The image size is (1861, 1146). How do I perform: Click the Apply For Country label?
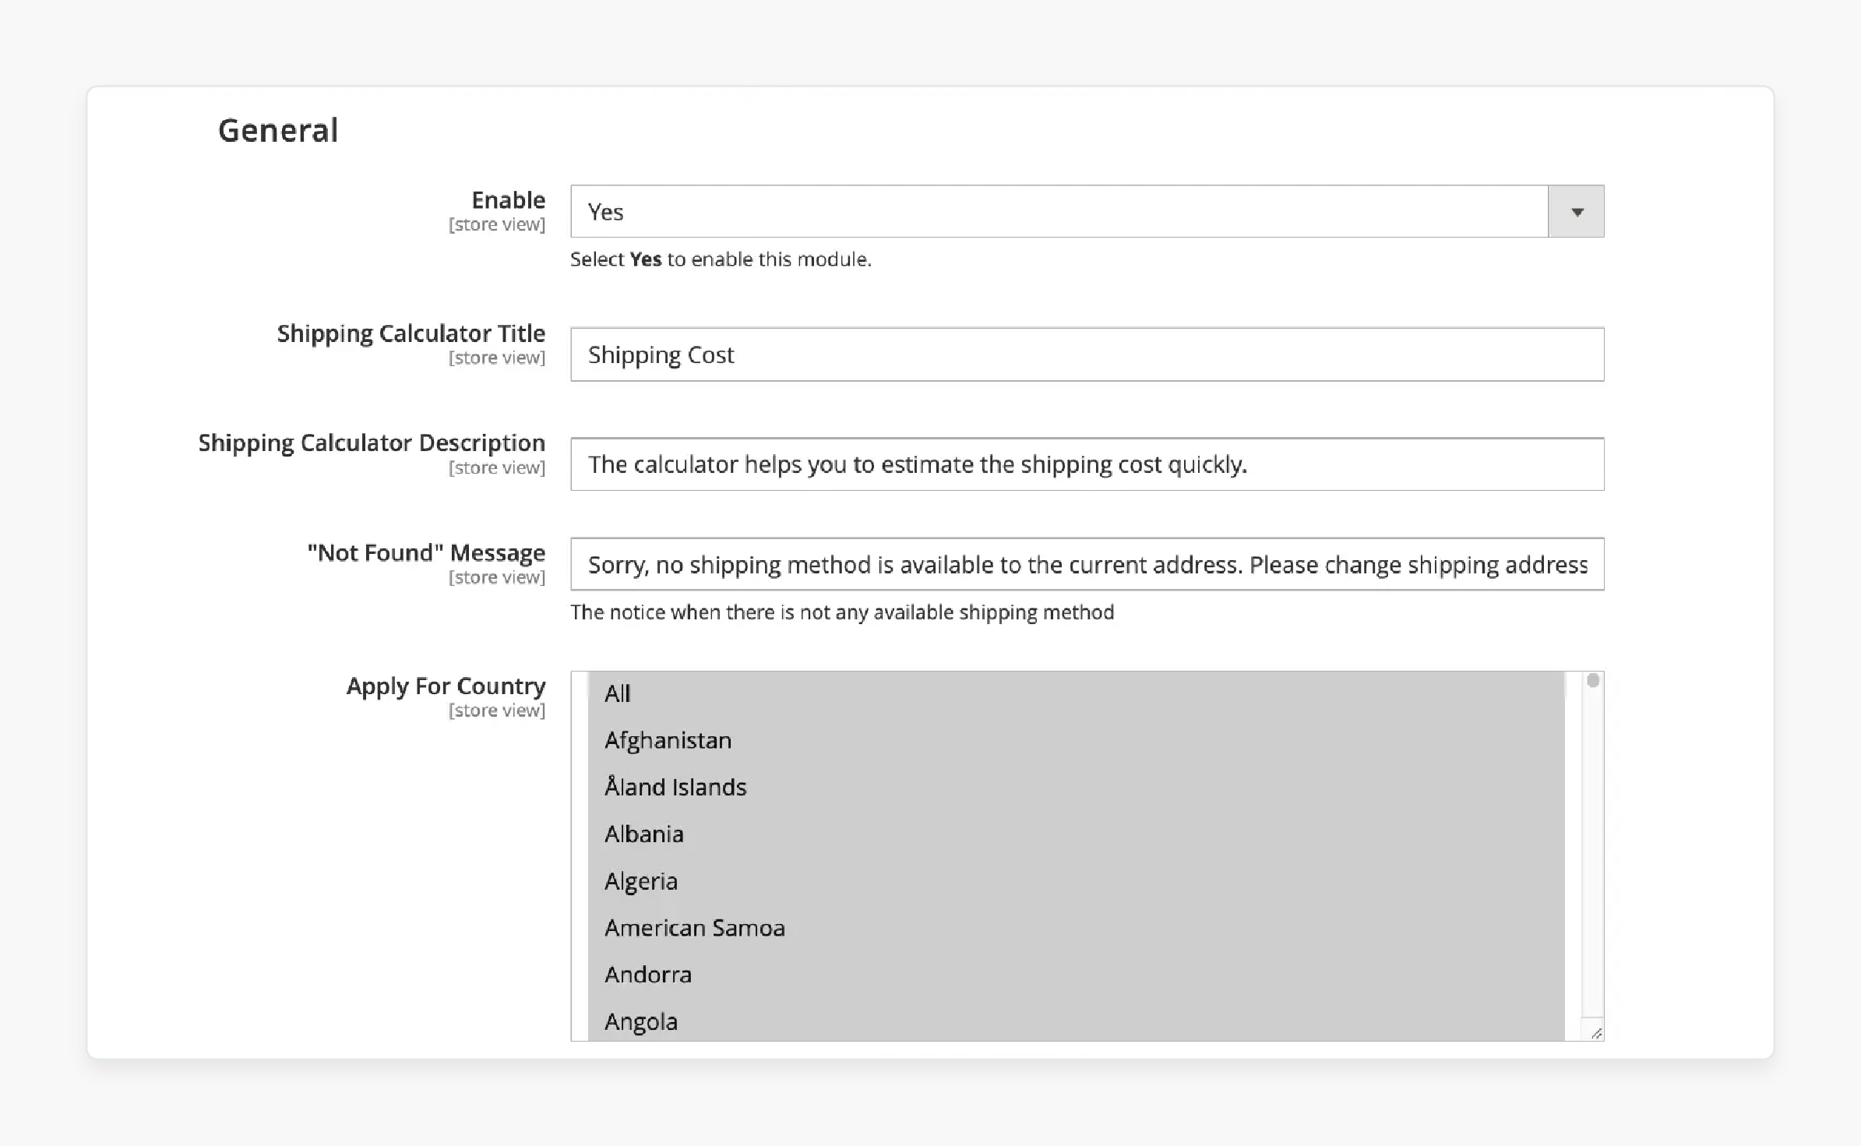click(446, 686)
